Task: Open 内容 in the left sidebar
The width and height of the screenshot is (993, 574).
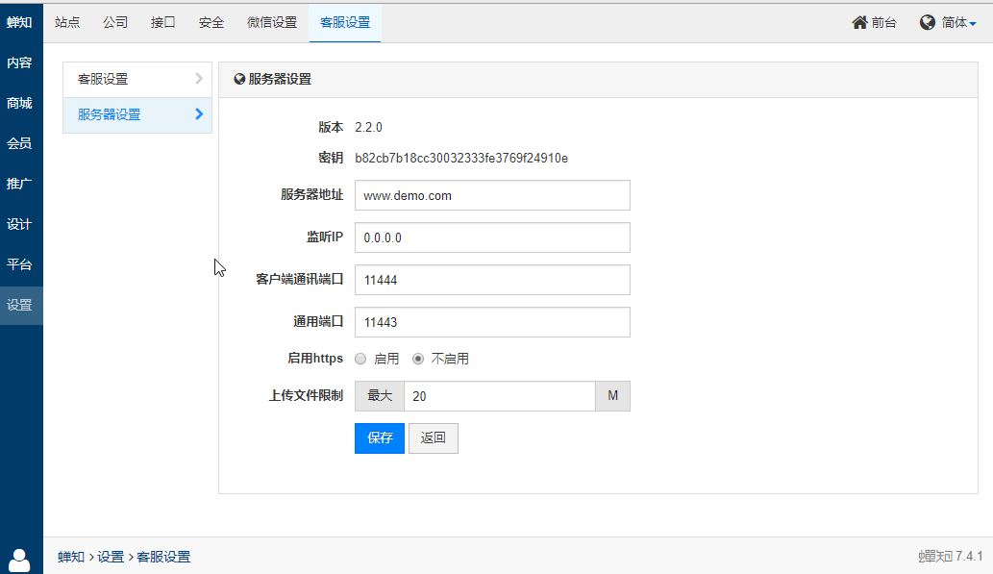Action: 19,62
